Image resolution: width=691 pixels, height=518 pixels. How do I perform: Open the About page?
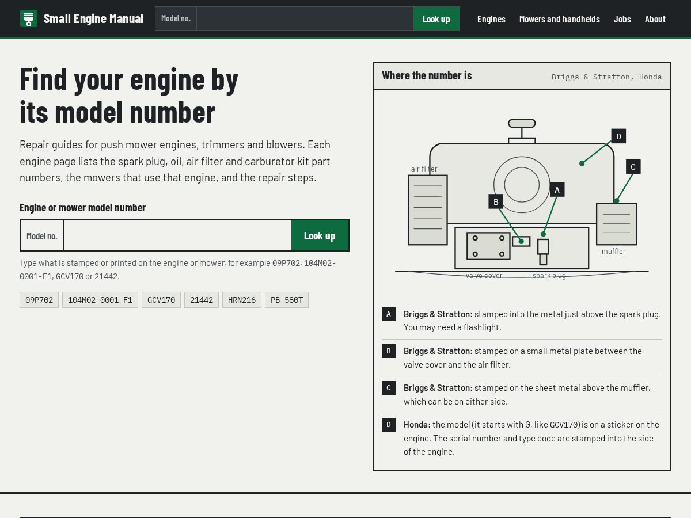[x=655, y=19]
